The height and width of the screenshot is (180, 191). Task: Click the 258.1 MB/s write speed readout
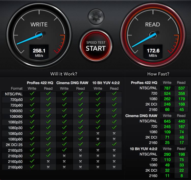pos(39,52)
